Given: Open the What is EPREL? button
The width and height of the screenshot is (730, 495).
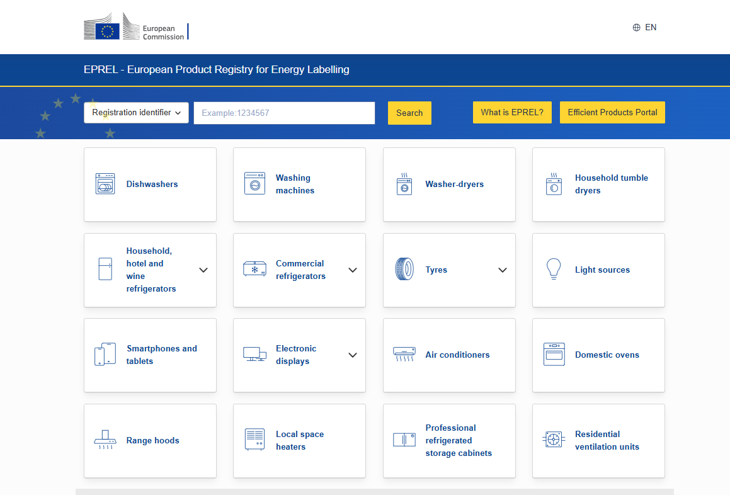Looking at the screenshot, I should click(x=512, y=112).
